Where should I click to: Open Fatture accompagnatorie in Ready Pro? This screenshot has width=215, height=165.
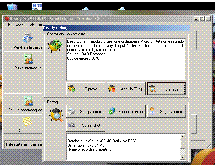(23, 103)
